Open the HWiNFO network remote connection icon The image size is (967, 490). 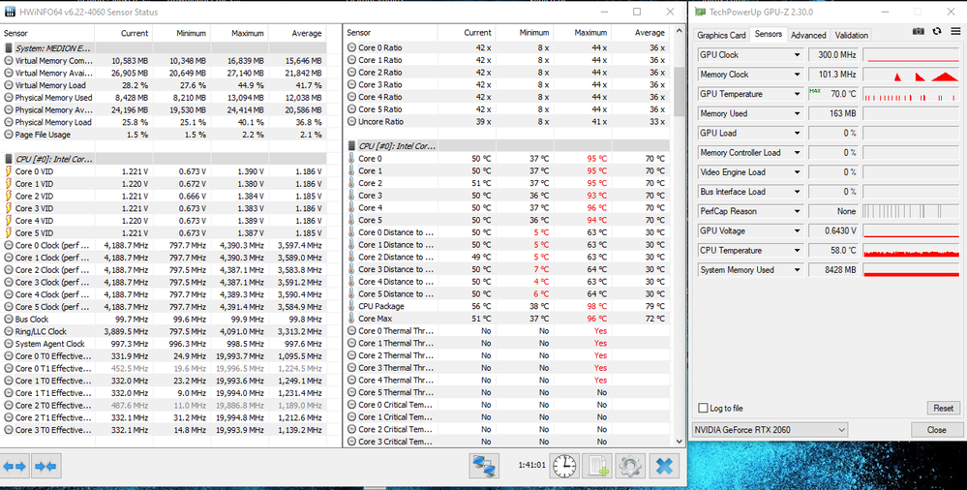click(484, 466)
